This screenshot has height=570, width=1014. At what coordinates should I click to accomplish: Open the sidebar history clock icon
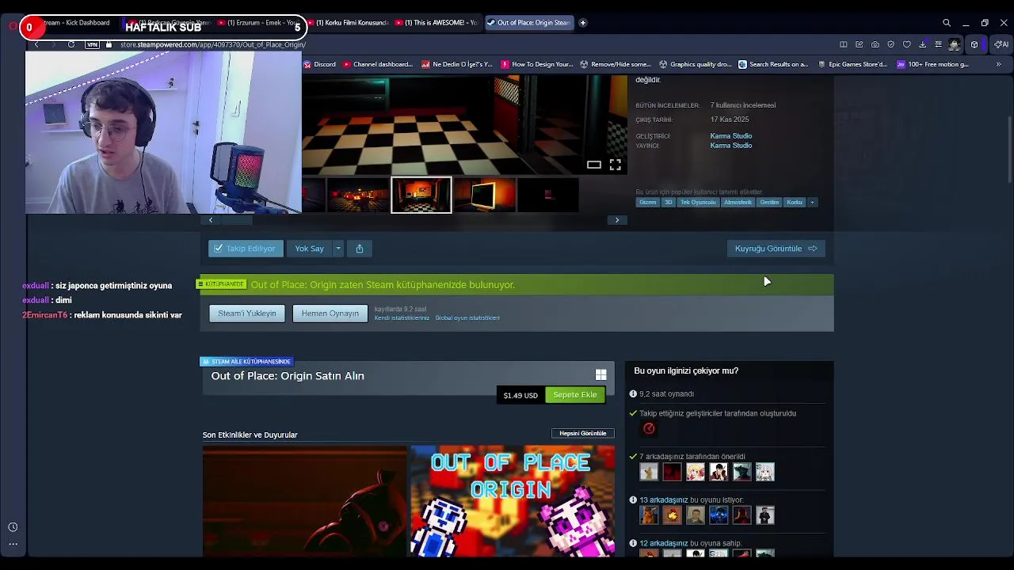pyautogui.click(x=13, y=527)
